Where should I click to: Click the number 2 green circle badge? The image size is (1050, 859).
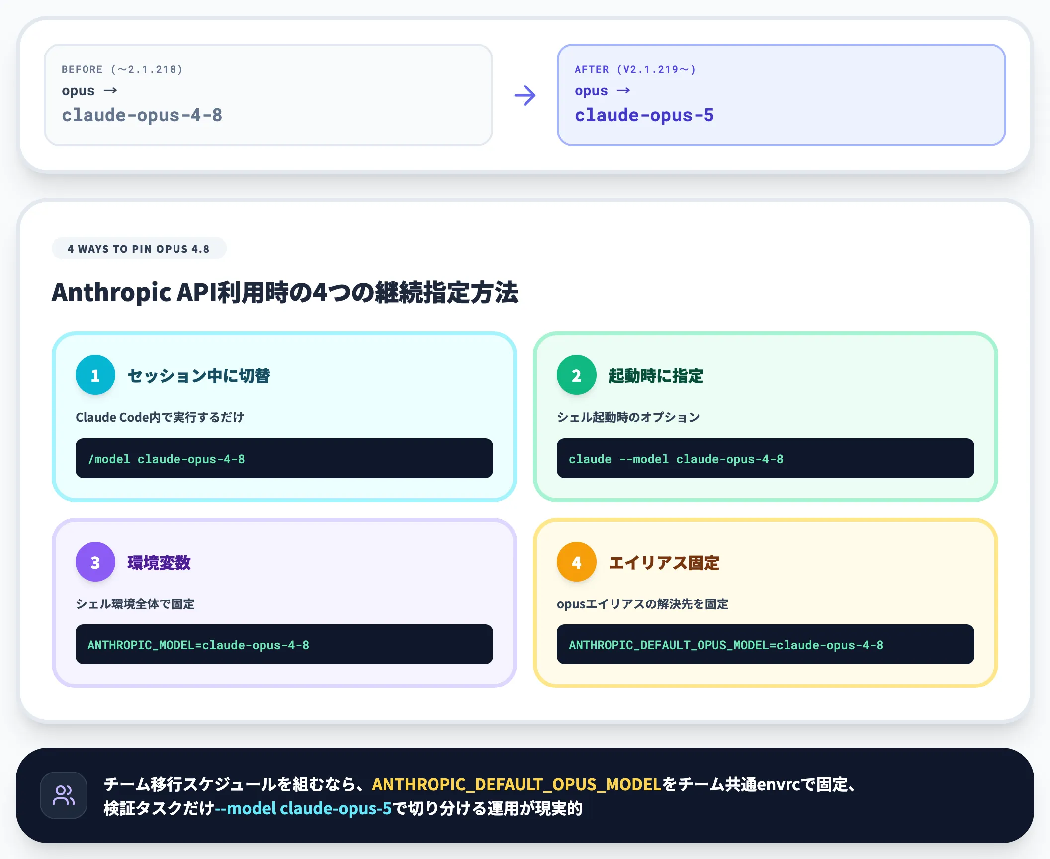pos(577,375)
